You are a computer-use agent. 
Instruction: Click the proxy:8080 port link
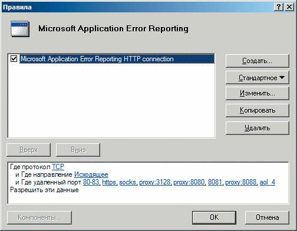190,182
